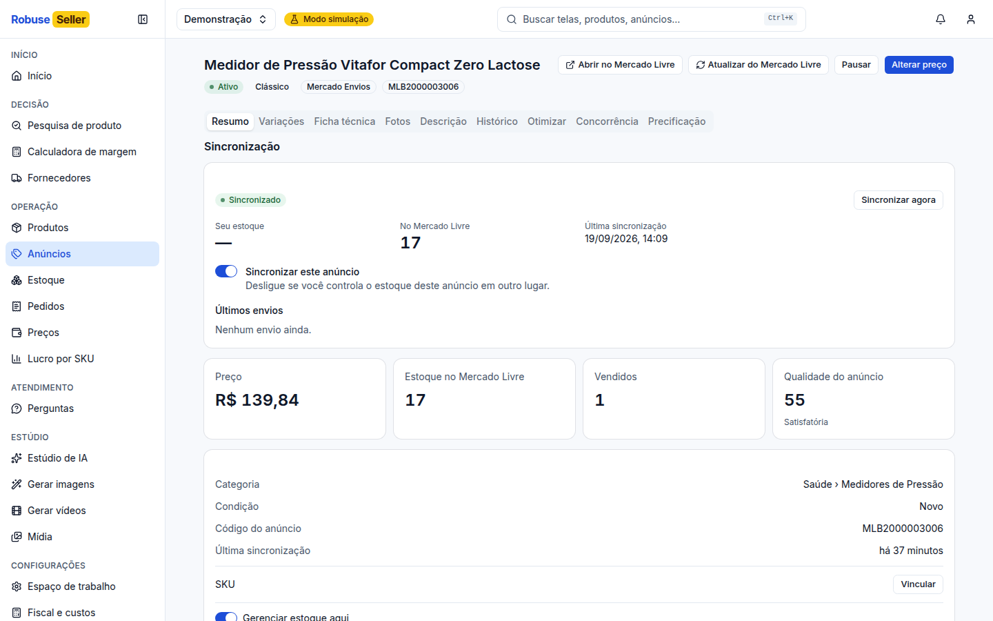Click the Sincronizado status badge
The width and height of the screenshot is (993, 621).
tap(250, 200)
